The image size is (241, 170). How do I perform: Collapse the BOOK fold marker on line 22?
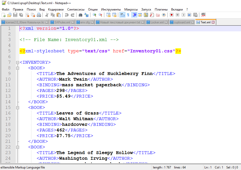[x=18, y=147]
